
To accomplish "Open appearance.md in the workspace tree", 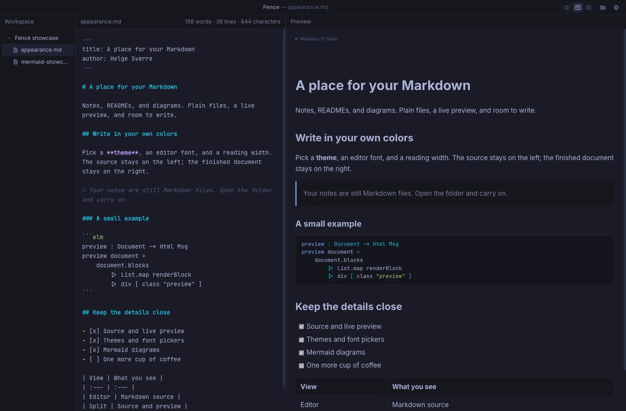I will point(38,50).
